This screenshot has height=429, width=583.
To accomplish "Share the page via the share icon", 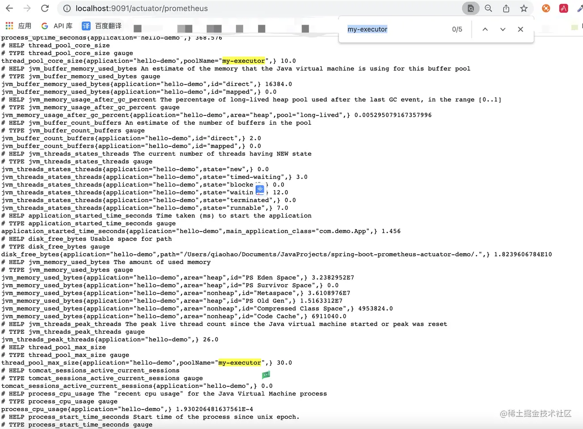I will coord(506,8).
